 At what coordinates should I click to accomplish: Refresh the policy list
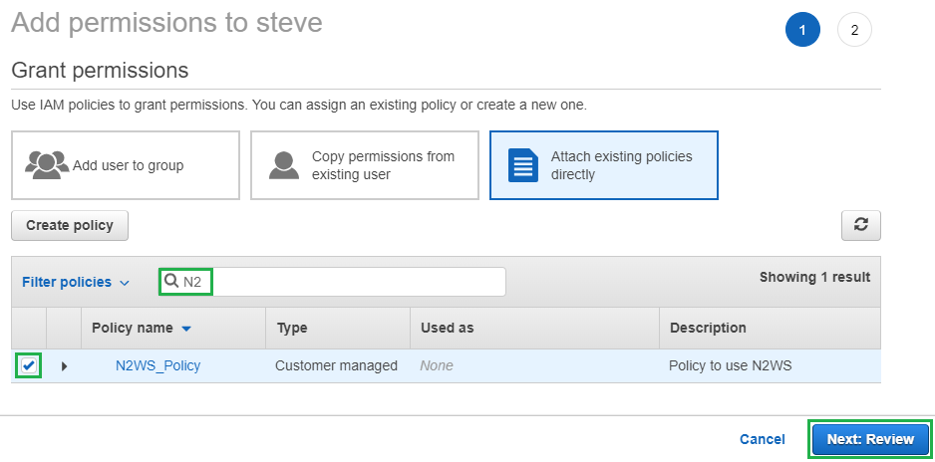tap(861, 225)
